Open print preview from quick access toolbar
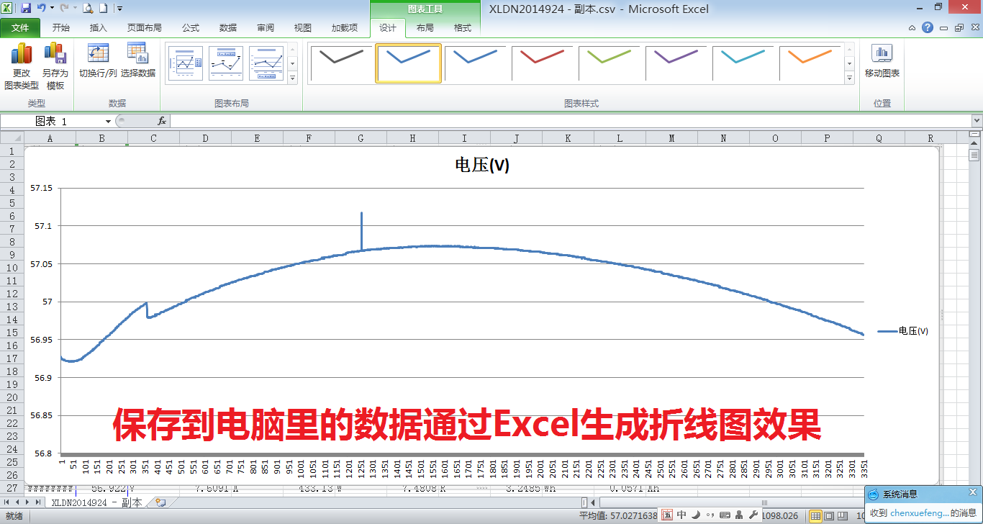Viewport: 983px width, 524px height. pos(88,9)
